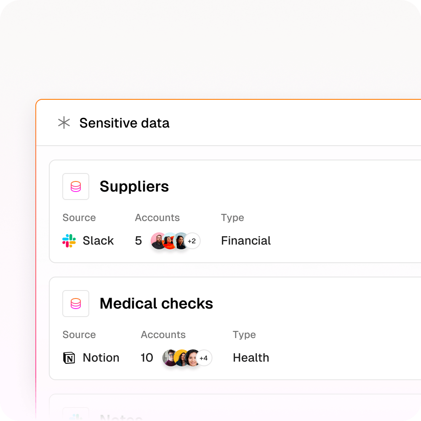Click the Slack logo icon
The height and width of the screenshot is (421, 421).
click(69, 240)
